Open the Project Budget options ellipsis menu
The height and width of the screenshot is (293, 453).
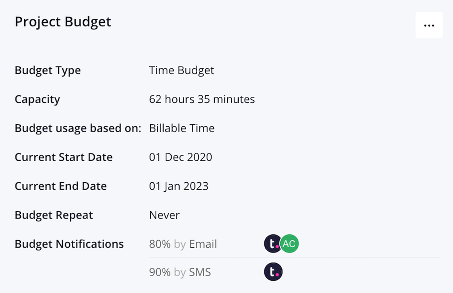pos(429,25)
